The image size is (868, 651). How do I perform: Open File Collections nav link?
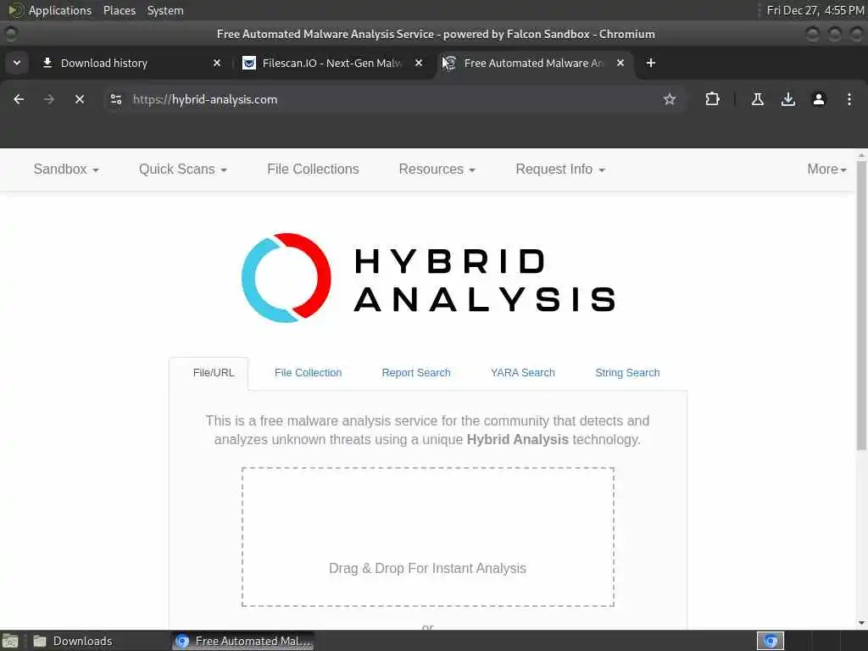click(313, 170)
